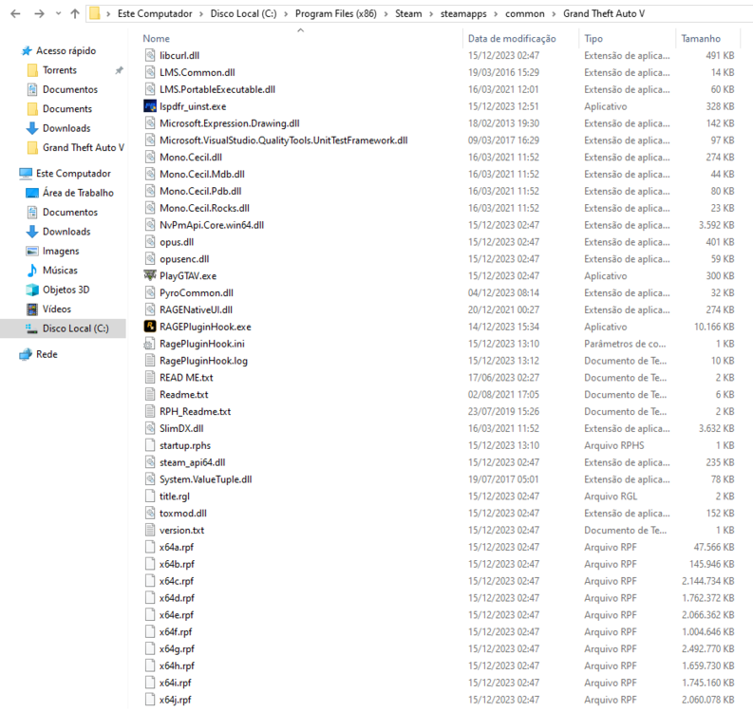The image size is (753, 712).
Task: Sort by 'Tipo' column header
Action: coord(593,38)
